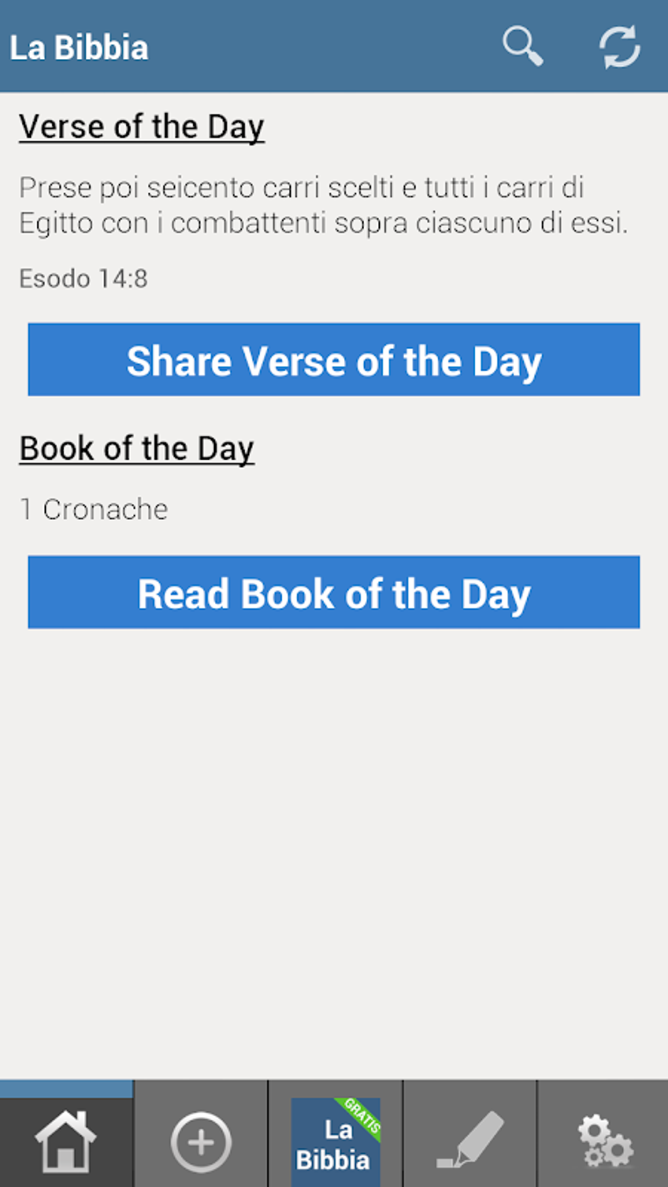Tap the circled plus icon
This screenshot has height=1187, width=668.
point(201,1142)
